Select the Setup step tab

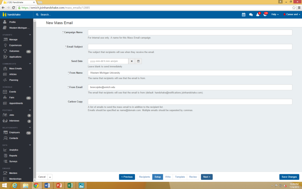pos(158,177)
